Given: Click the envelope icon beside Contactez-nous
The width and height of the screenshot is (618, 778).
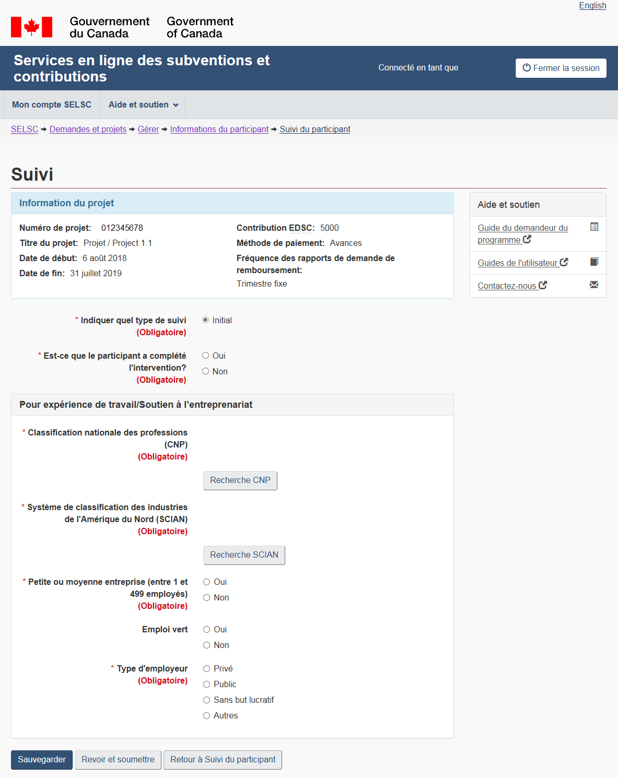Looking at the screenshot, I should (594, 285).
